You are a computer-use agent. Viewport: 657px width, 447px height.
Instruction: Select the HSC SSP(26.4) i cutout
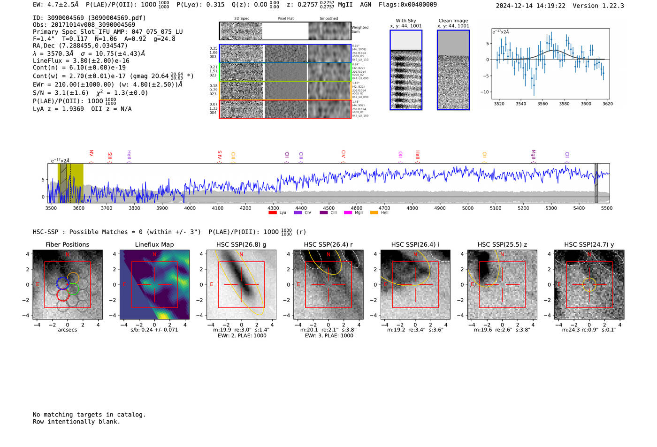415,285
